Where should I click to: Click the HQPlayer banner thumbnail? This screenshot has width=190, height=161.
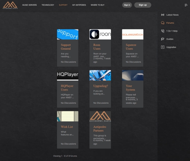click(x=68, y=75)
